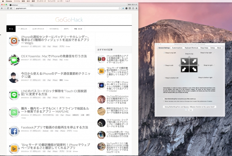
Task: Open the ライフスタイル site category
Action: 54,29
